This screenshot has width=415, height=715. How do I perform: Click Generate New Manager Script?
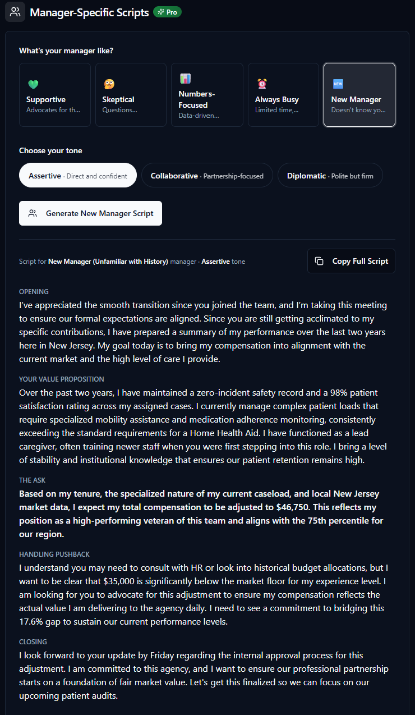[90, 213]
